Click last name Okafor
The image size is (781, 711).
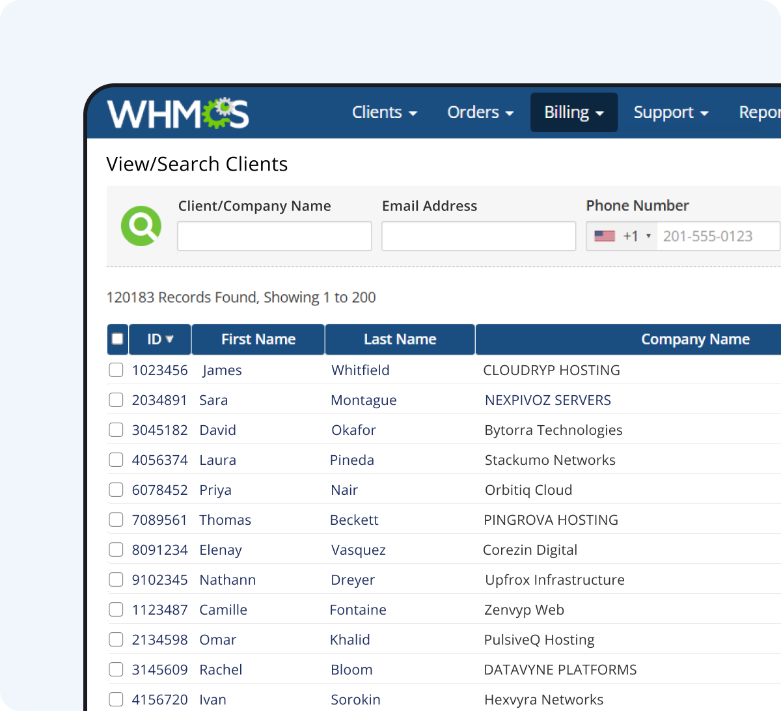coord(353,430)
